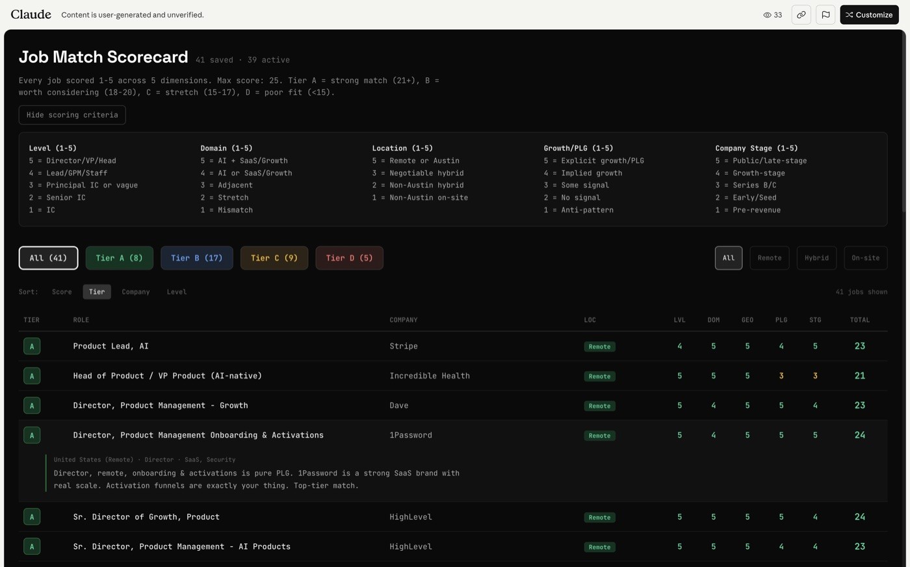The height and width of the screenshot is (567, 910).
Task: Sort by Score
Action: [62, 292]
